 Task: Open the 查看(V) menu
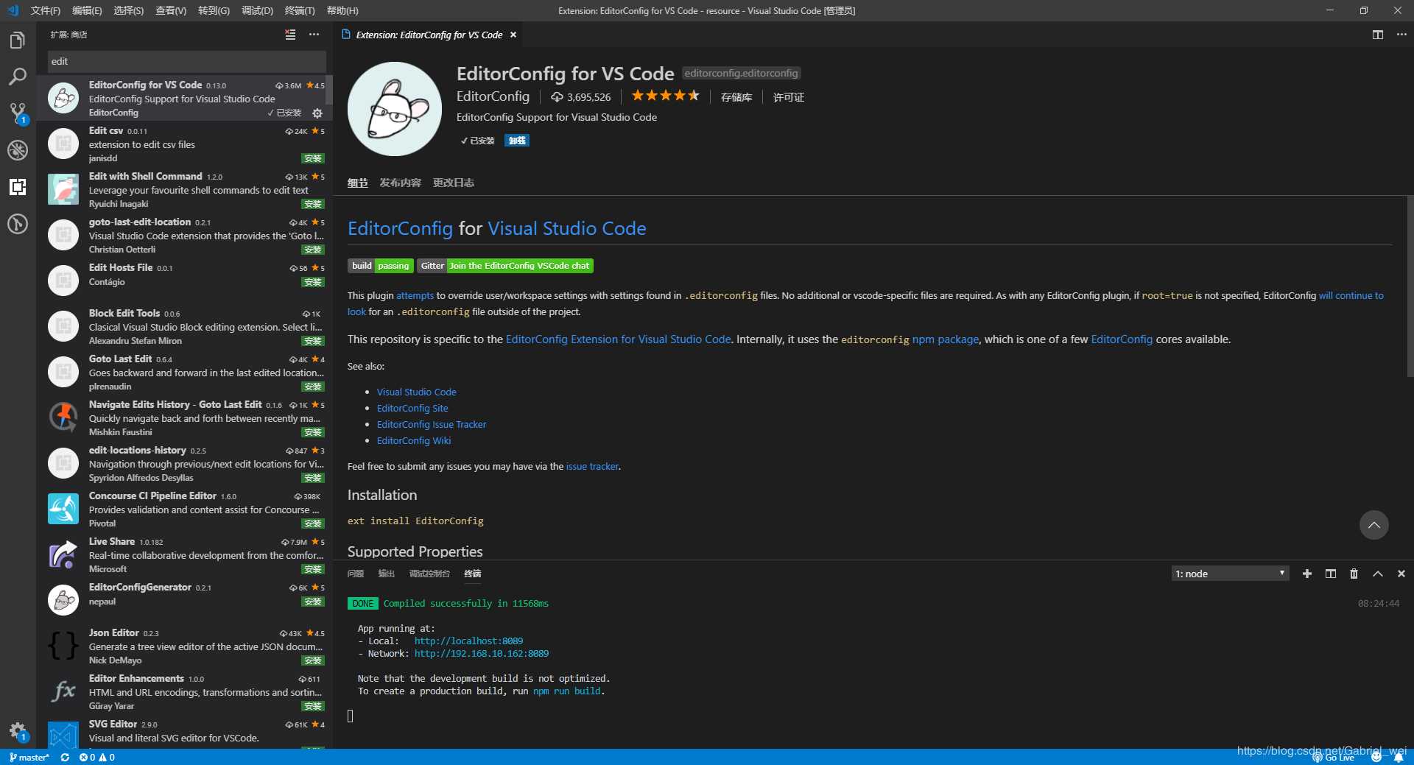click(x=171, y=10)
